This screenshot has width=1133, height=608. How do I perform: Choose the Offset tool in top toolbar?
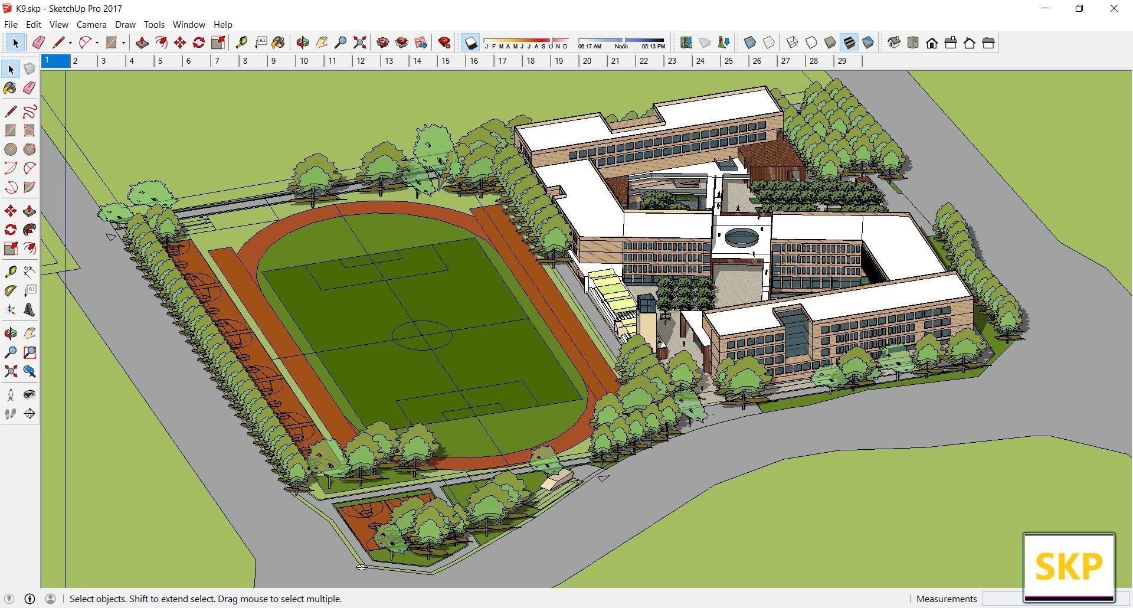(x=161, y=43)
